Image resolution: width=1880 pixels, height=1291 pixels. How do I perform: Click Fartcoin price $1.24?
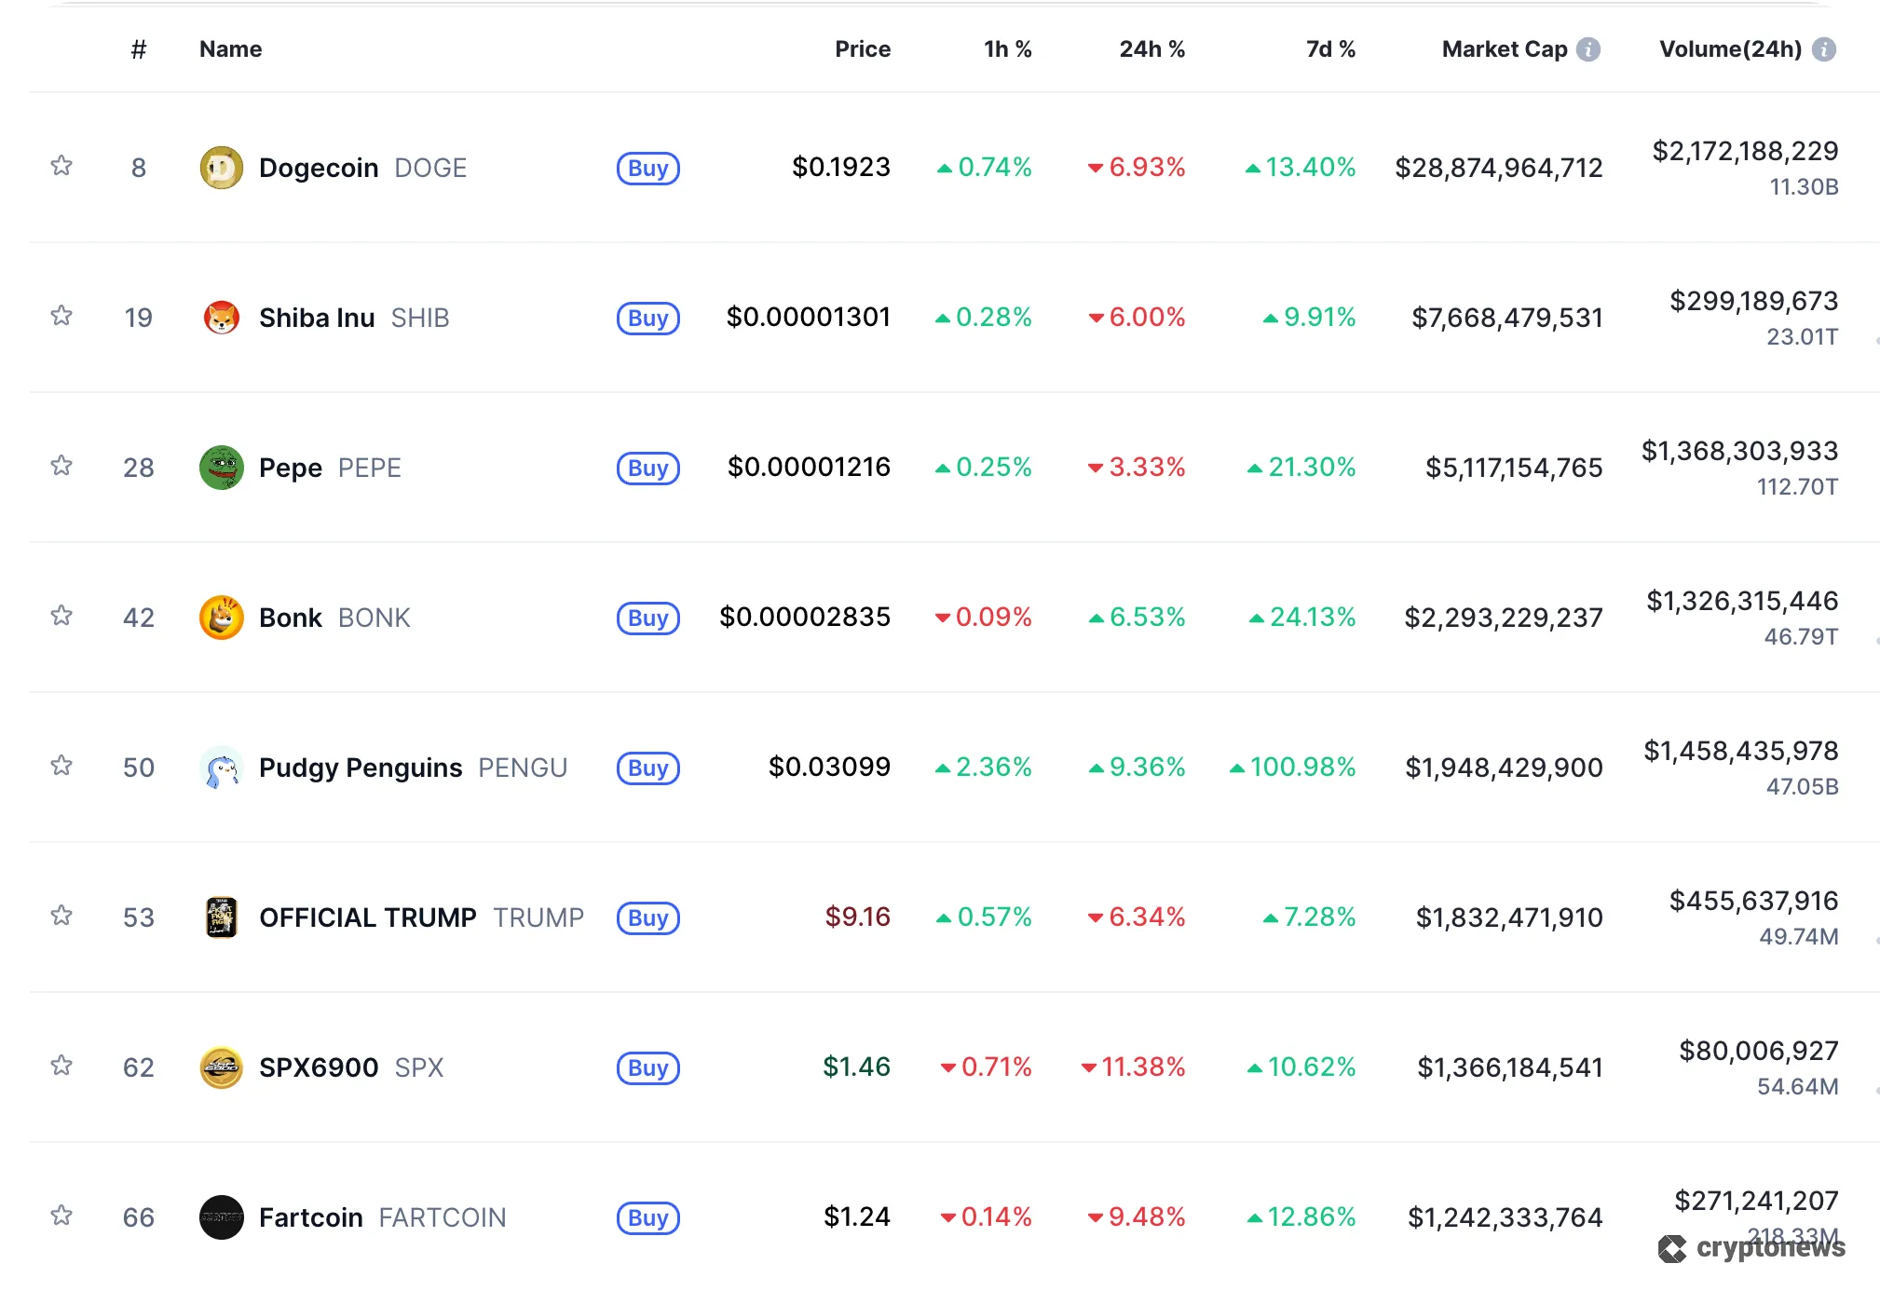point(857,1216)
